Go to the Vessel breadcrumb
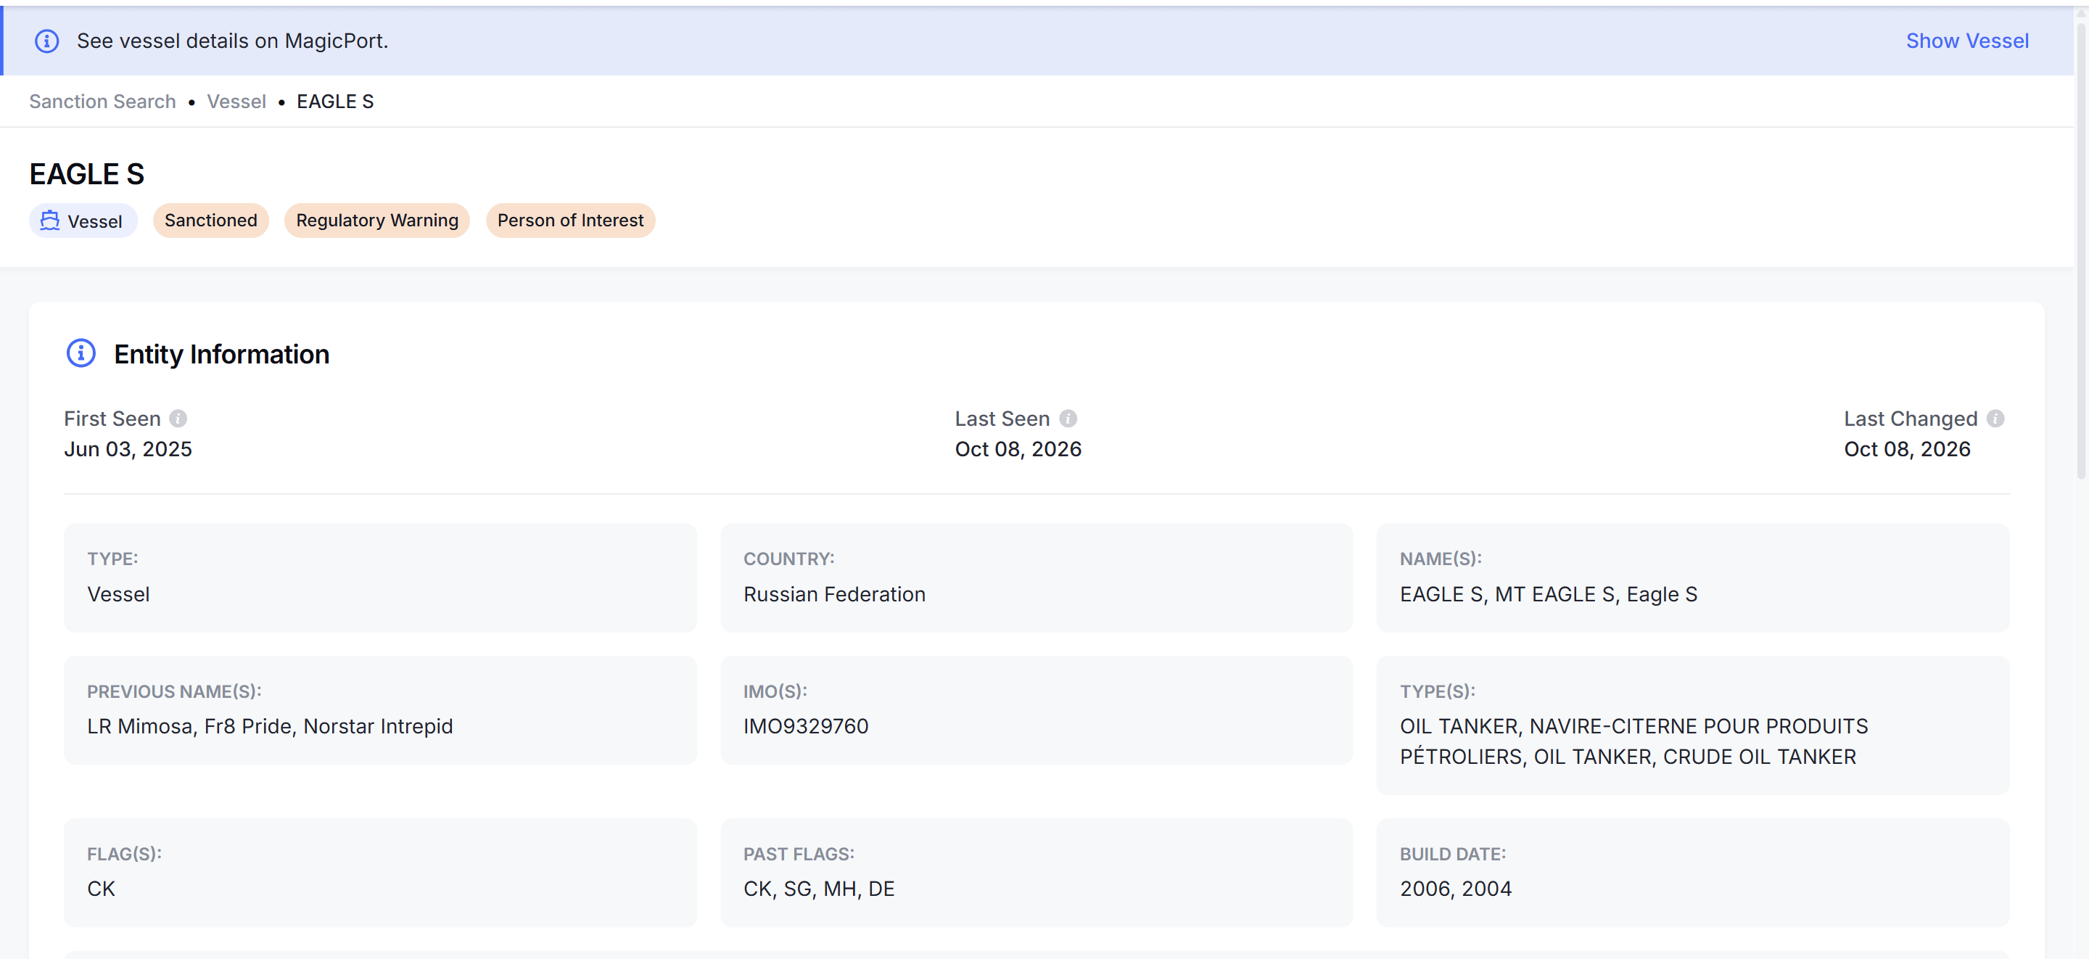This screenshot has width=2089, height=959. (x=236, y=102)
